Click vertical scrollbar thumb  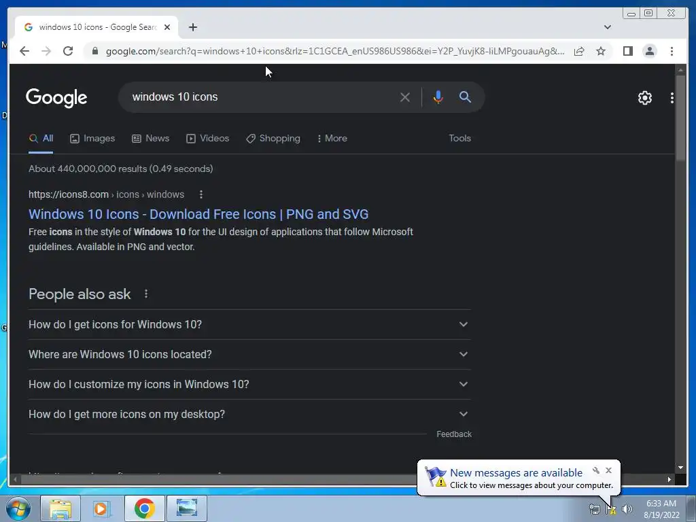coord(680,118)
